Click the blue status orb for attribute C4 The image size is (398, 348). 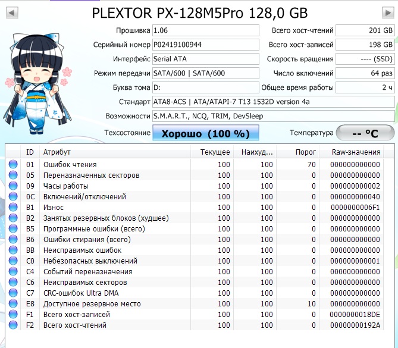point(13,271)
